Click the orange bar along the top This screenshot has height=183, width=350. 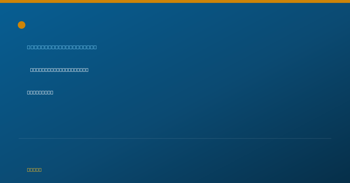point(175,1)
